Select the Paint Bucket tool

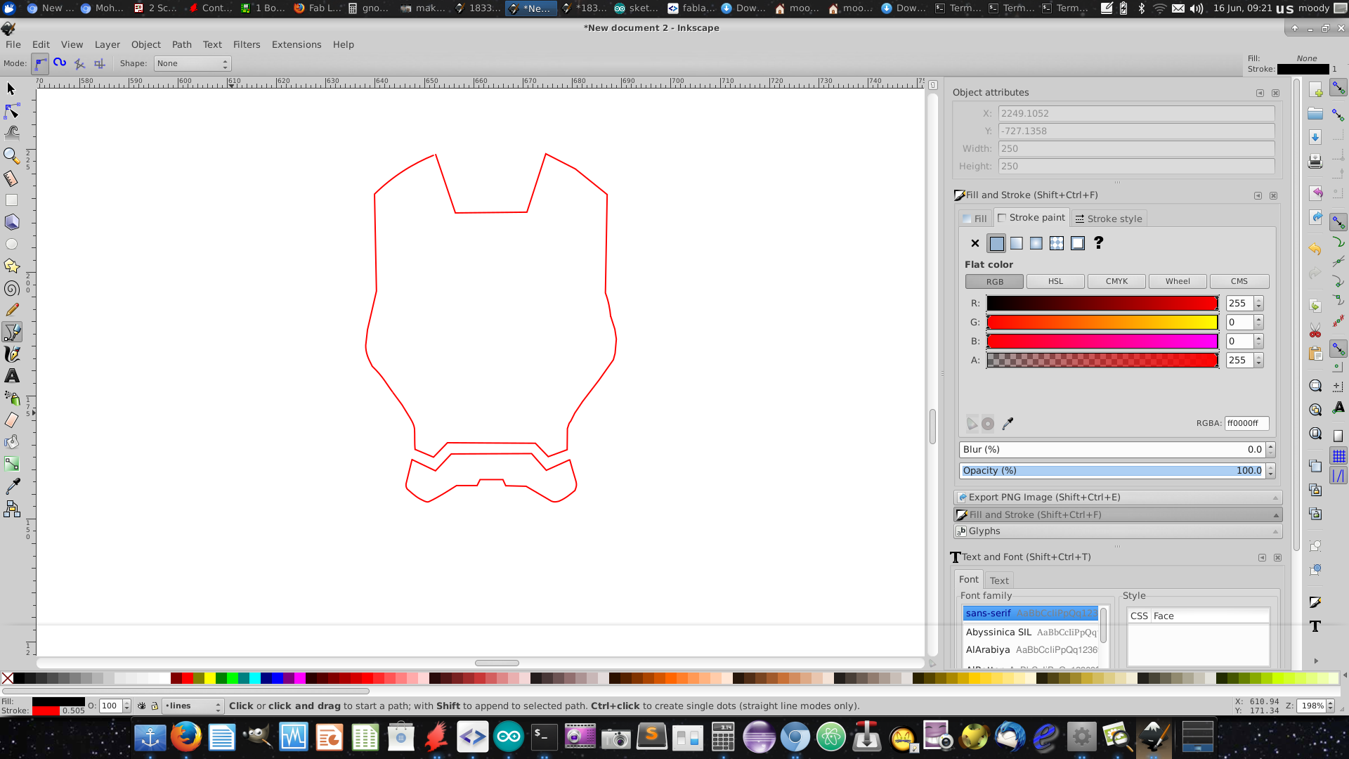pyautogui.click(x=11, y=442)
